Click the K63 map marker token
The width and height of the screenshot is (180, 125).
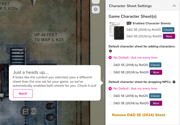[34, 111]
